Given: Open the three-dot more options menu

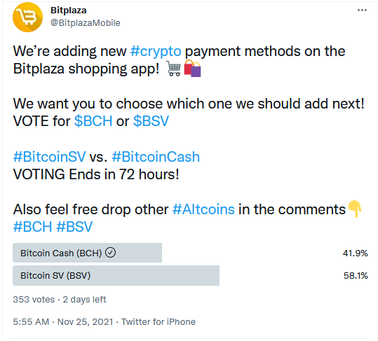Looking at the screenshot, I should [362, 10].
